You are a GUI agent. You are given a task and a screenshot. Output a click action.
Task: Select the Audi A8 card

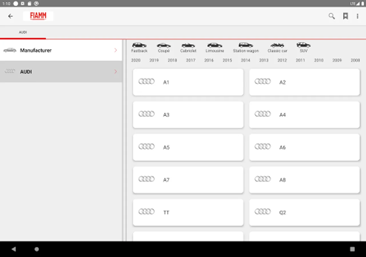pyautogui.click(x=305, y=180)
